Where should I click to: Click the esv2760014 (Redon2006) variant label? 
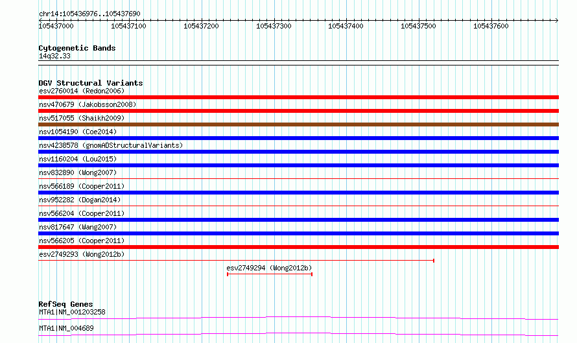click(82, 91)
